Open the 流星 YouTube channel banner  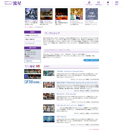33,66
